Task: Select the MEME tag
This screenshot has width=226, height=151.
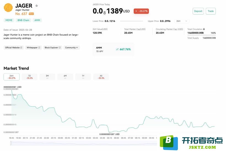Action: (x=9, y=20)
